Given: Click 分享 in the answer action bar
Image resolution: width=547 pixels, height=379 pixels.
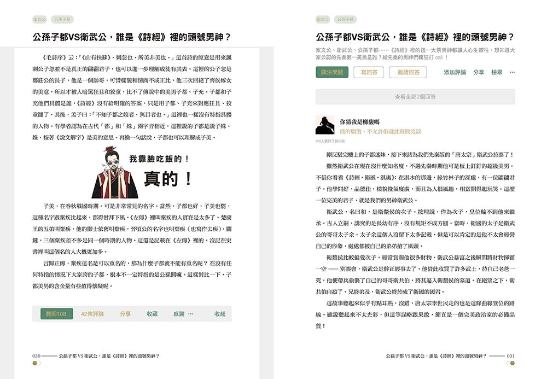Looking at the screenshot, I should click(x=125, y=314).
